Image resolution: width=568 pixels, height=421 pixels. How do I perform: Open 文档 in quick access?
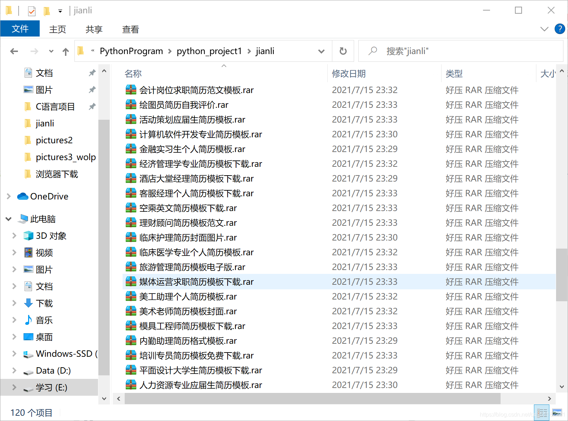click(44, 73)
